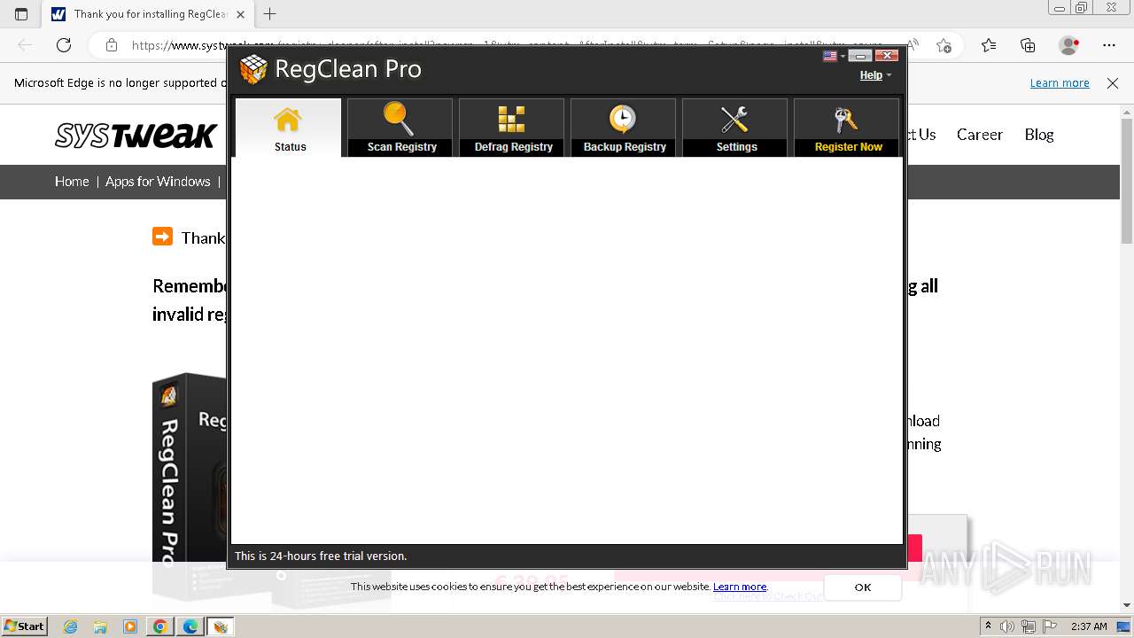Open Apps for Windows menu link
Screen dimensions: 1134x638
(x=158, y=182)
